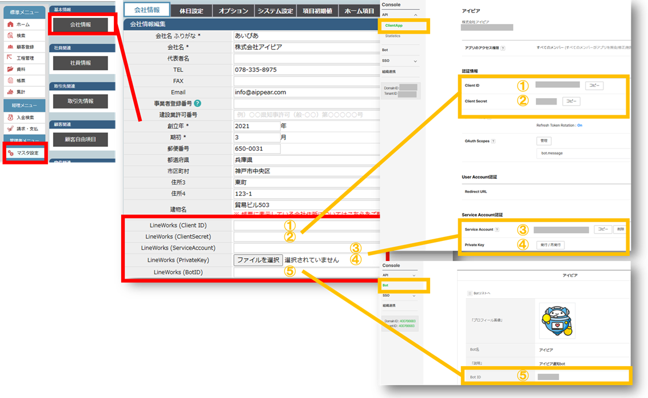
Task: Expand the API section in lower Console
Action: 415,275
